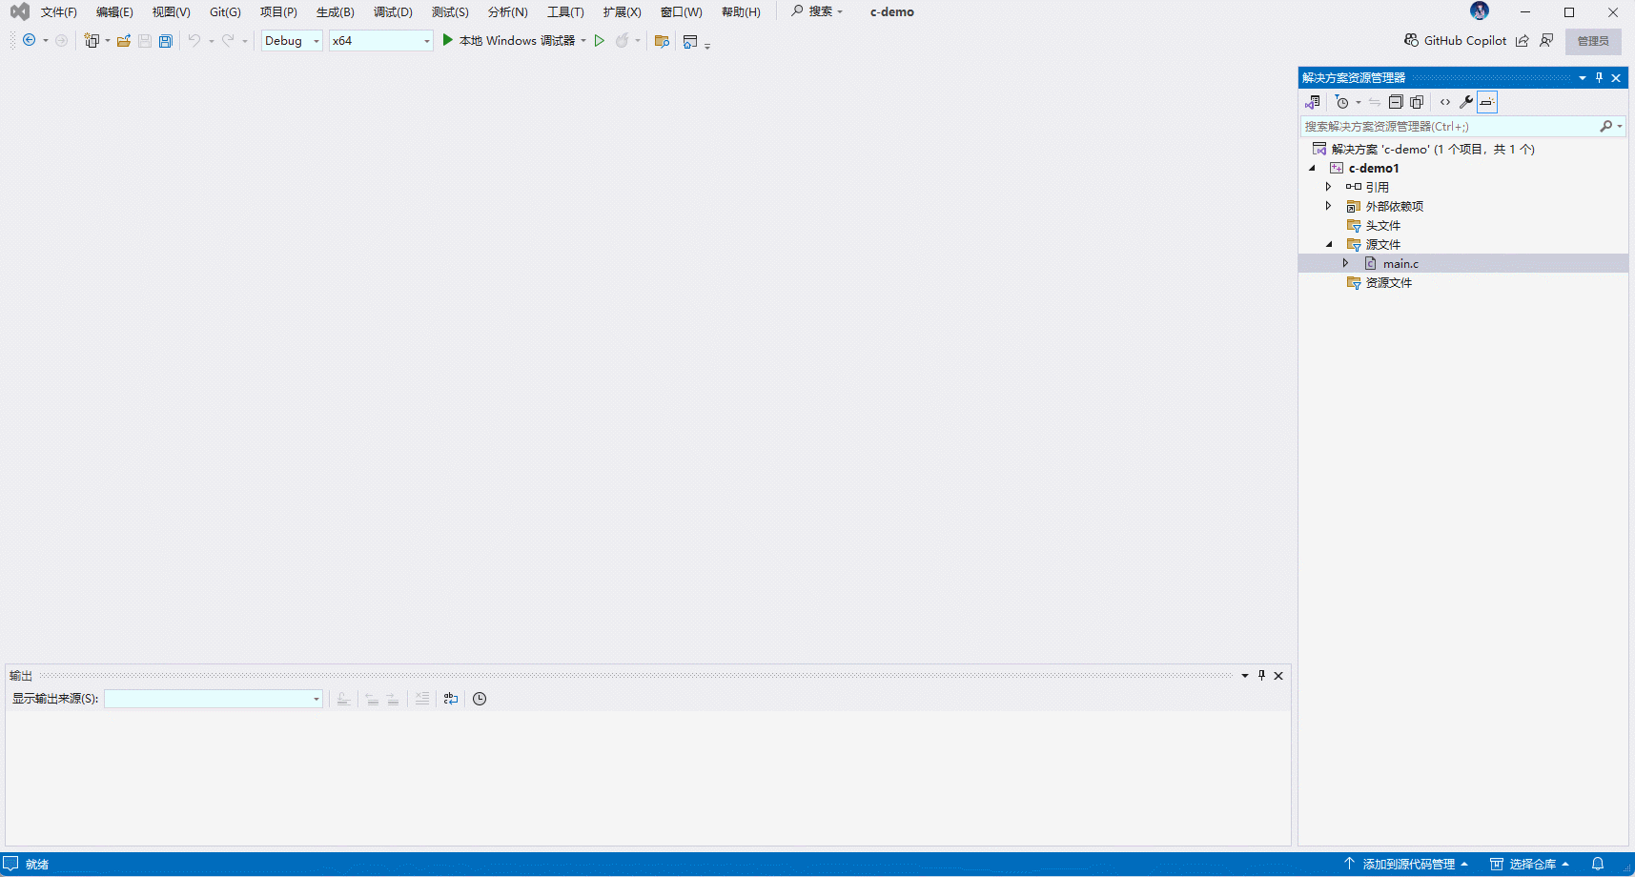
Task: Click the Save All toolbar icon
Action: tap(166, 41)
